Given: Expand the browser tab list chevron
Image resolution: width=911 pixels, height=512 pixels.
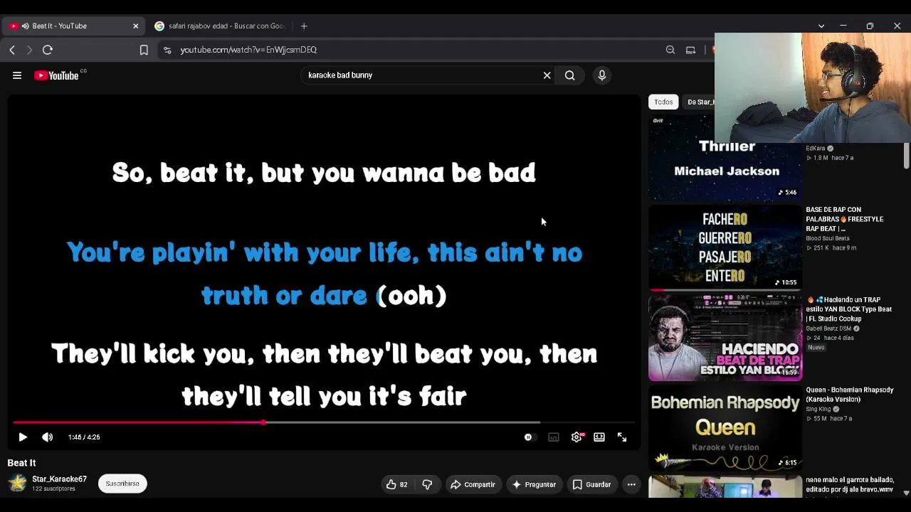Looking at the screenshot, I should pyautogui.click(x=821, y=26).
